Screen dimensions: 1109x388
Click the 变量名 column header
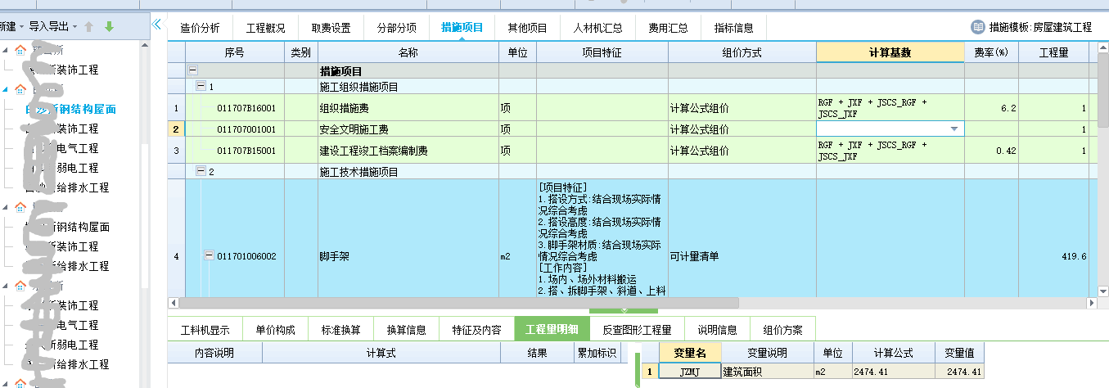(x=689, y=353)
